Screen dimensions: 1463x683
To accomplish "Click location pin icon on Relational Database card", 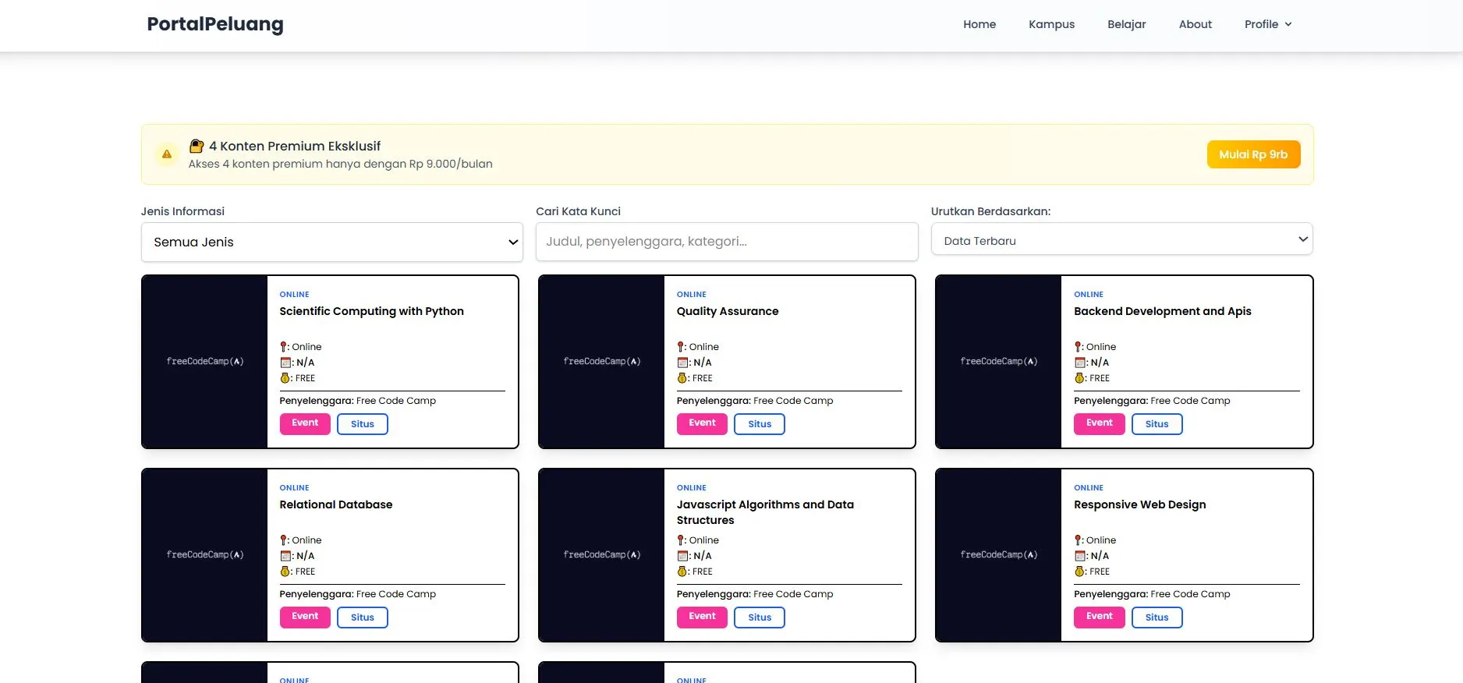I will (285, 540).
